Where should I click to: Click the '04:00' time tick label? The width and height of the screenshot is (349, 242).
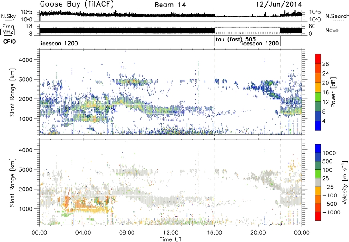83,233
